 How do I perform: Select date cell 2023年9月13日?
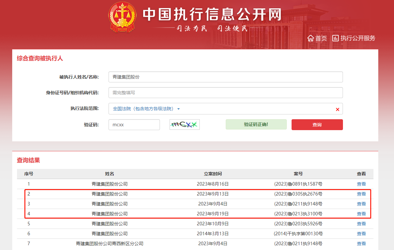[x=213, y=194]
